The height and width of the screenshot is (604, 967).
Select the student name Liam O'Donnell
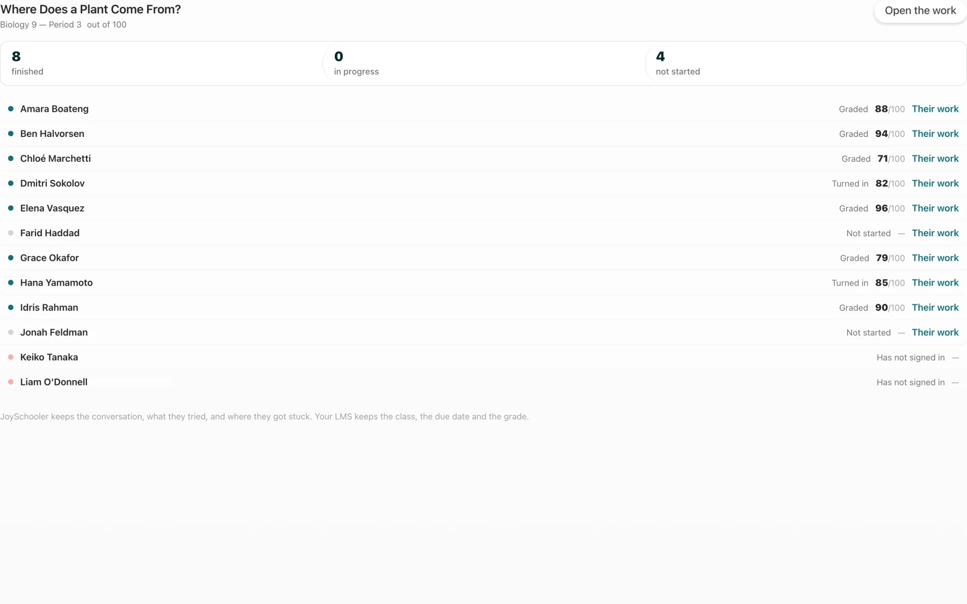(x=54, y=382)
